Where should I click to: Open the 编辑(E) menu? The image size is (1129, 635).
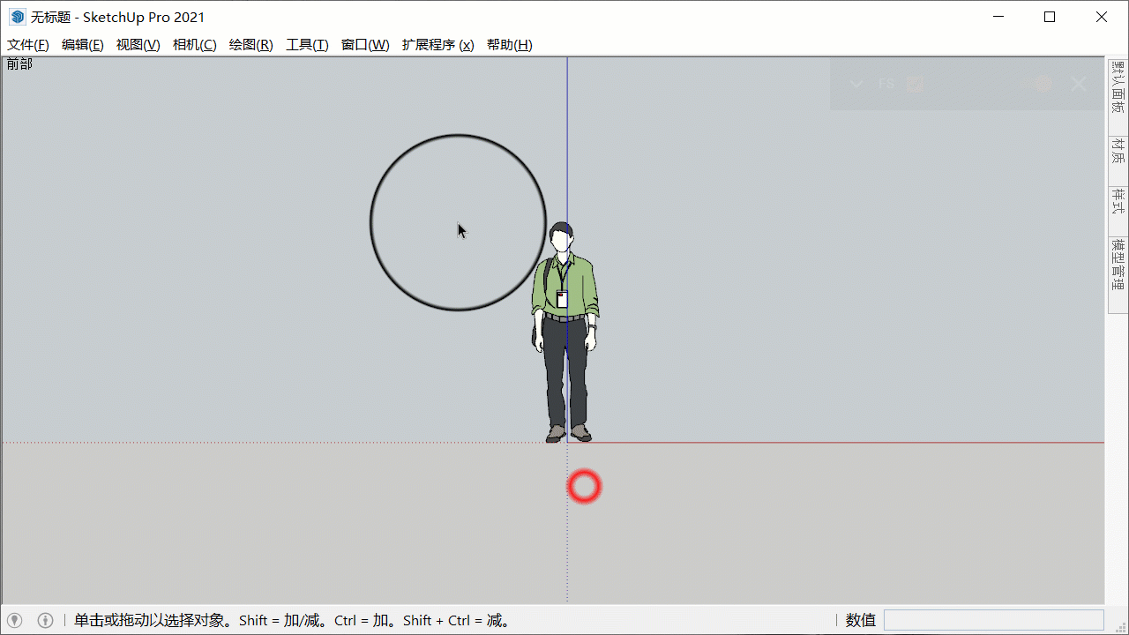83,45
